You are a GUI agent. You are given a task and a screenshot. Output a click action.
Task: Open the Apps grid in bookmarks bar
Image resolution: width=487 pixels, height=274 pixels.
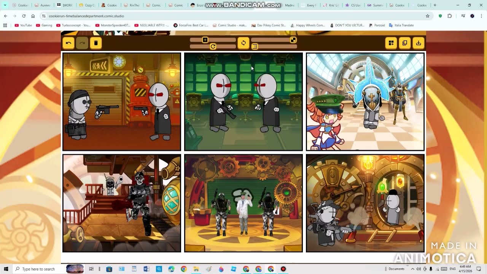(x=5, y=25)
